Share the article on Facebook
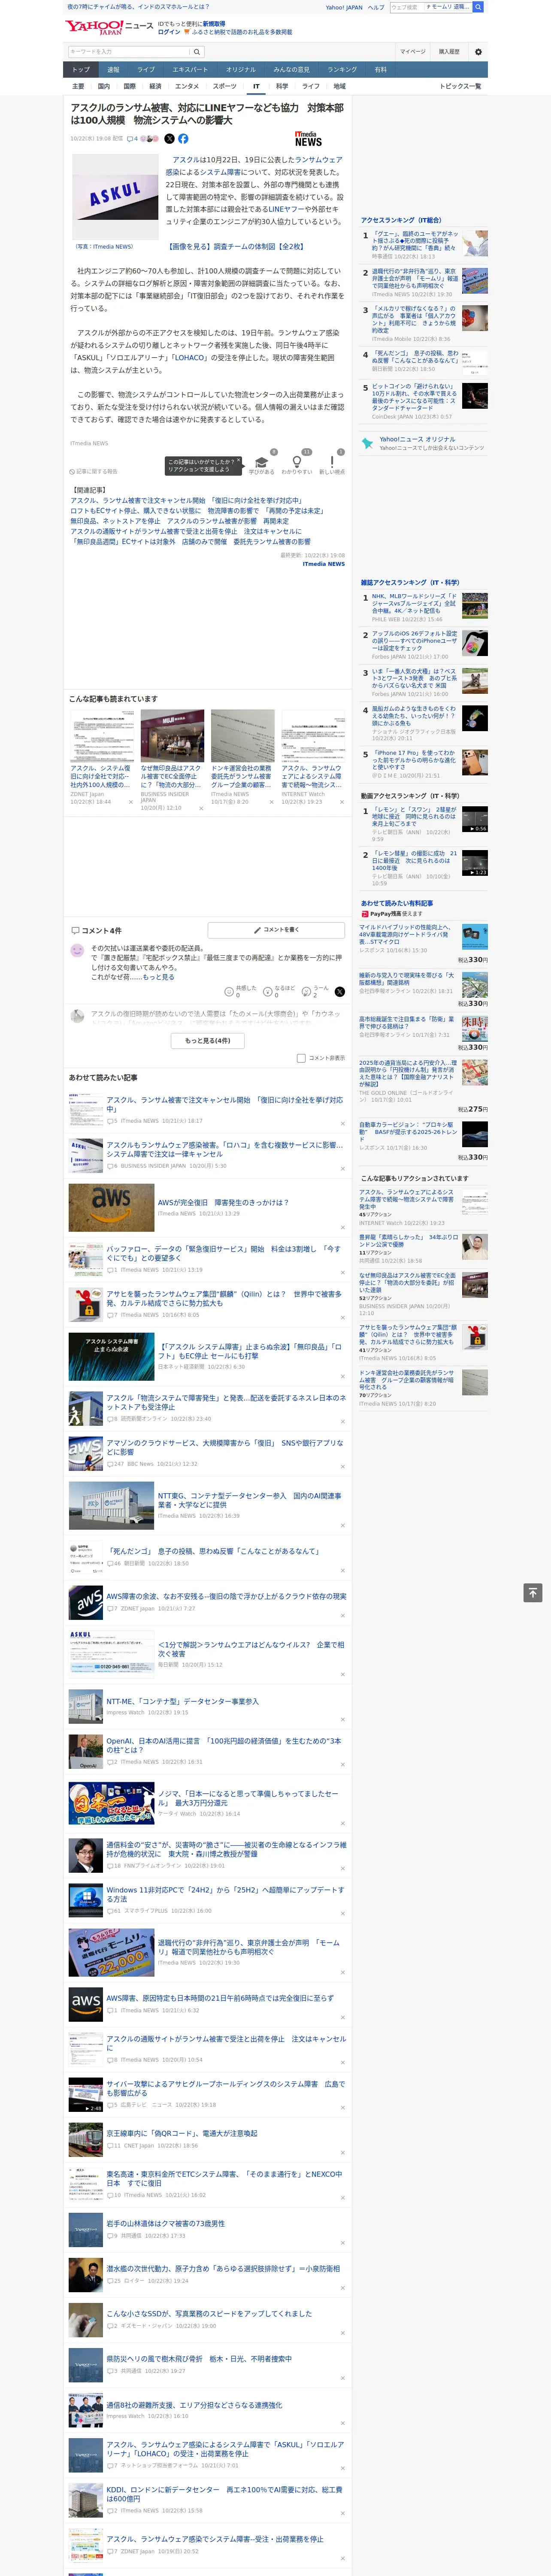This screenshot has height=2576, width=551. coord(183,139)
